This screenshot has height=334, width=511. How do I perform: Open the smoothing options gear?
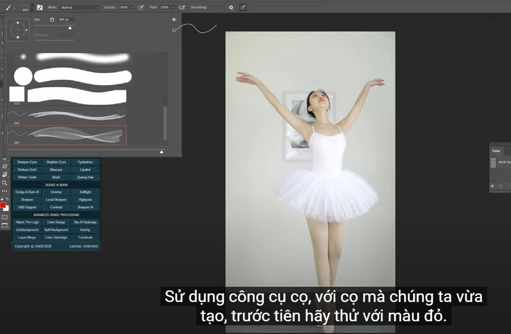click(x=231, y=8)
